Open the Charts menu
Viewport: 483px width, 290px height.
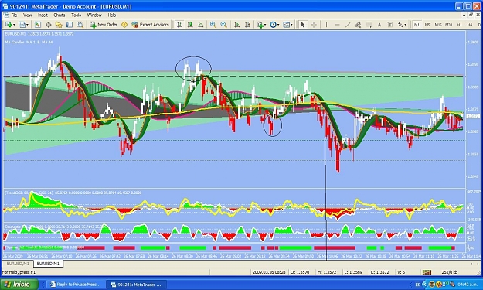click(60, 15)
